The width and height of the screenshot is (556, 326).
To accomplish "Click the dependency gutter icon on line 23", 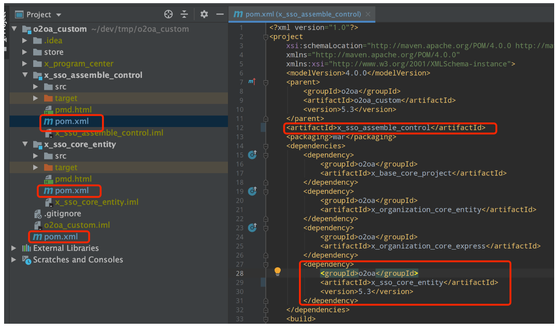I will 252,228.
